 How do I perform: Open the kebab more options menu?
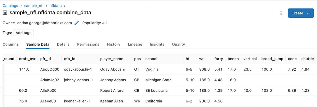click(281, 13)
